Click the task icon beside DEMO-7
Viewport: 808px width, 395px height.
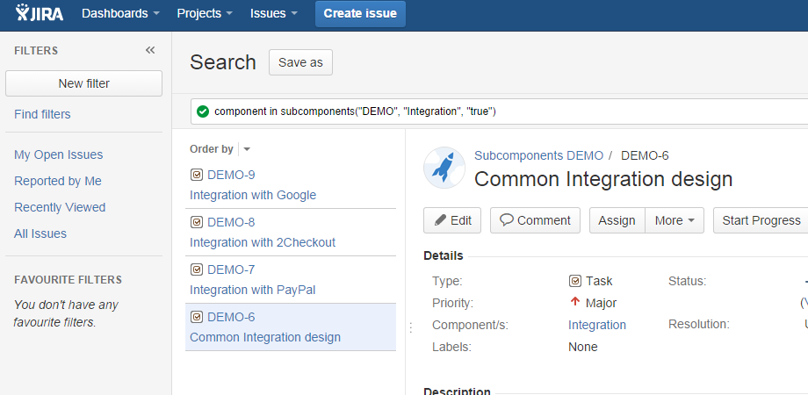197,269
